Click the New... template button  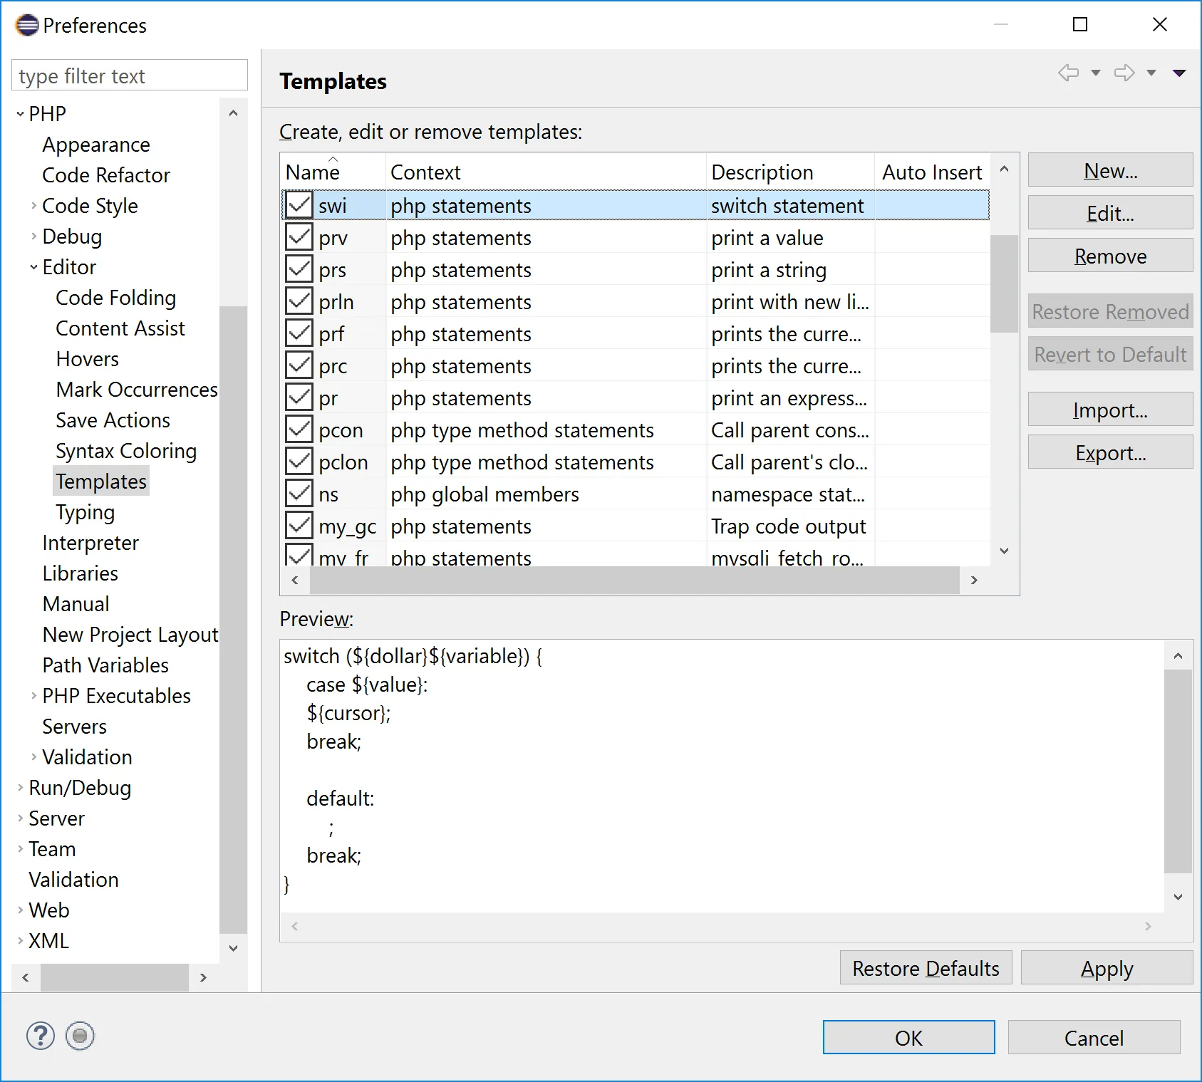1109,170
